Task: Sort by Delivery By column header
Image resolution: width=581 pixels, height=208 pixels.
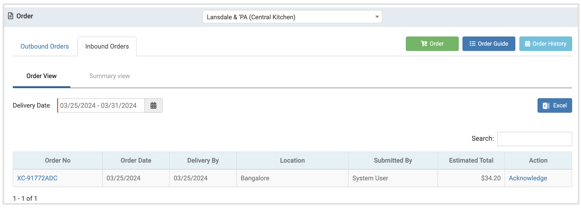Action: tap(203, 160)
